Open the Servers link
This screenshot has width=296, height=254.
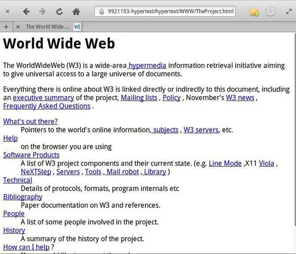68,171
